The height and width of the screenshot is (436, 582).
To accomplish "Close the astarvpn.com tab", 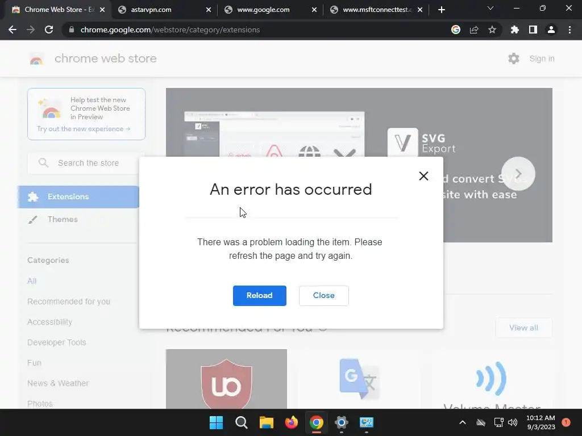I will coord(209,10).
